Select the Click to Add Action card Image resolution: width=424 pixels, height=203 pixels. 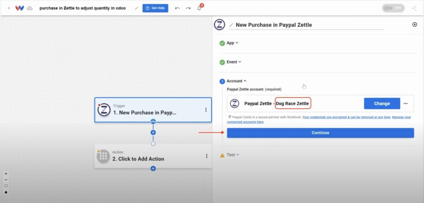click(x=153, y=156)
